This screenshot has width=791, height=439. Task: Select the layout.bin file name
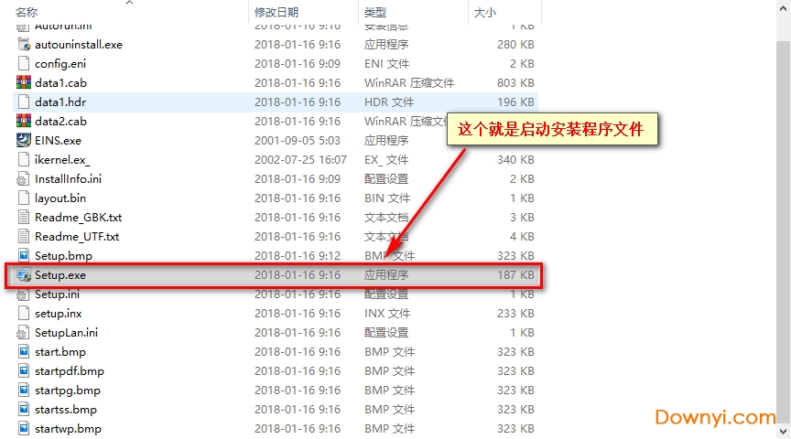(x=60, y=198)
